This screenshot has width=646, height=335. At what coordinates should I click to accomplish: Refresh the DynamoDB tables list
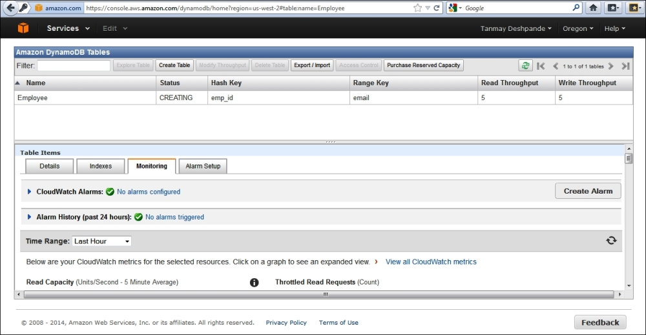coord(525,65)
